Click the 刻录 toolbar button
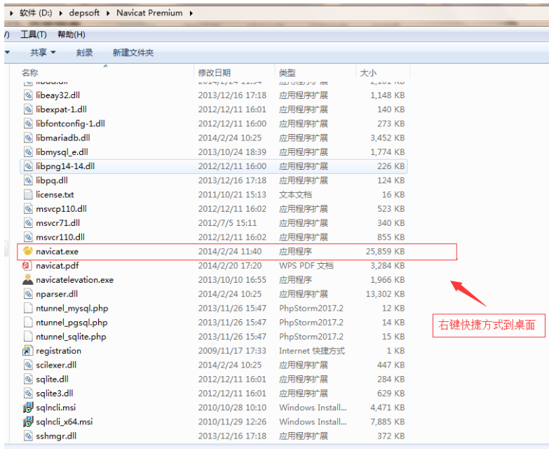This screenshot has width=549, height=449. coord(84,53)
